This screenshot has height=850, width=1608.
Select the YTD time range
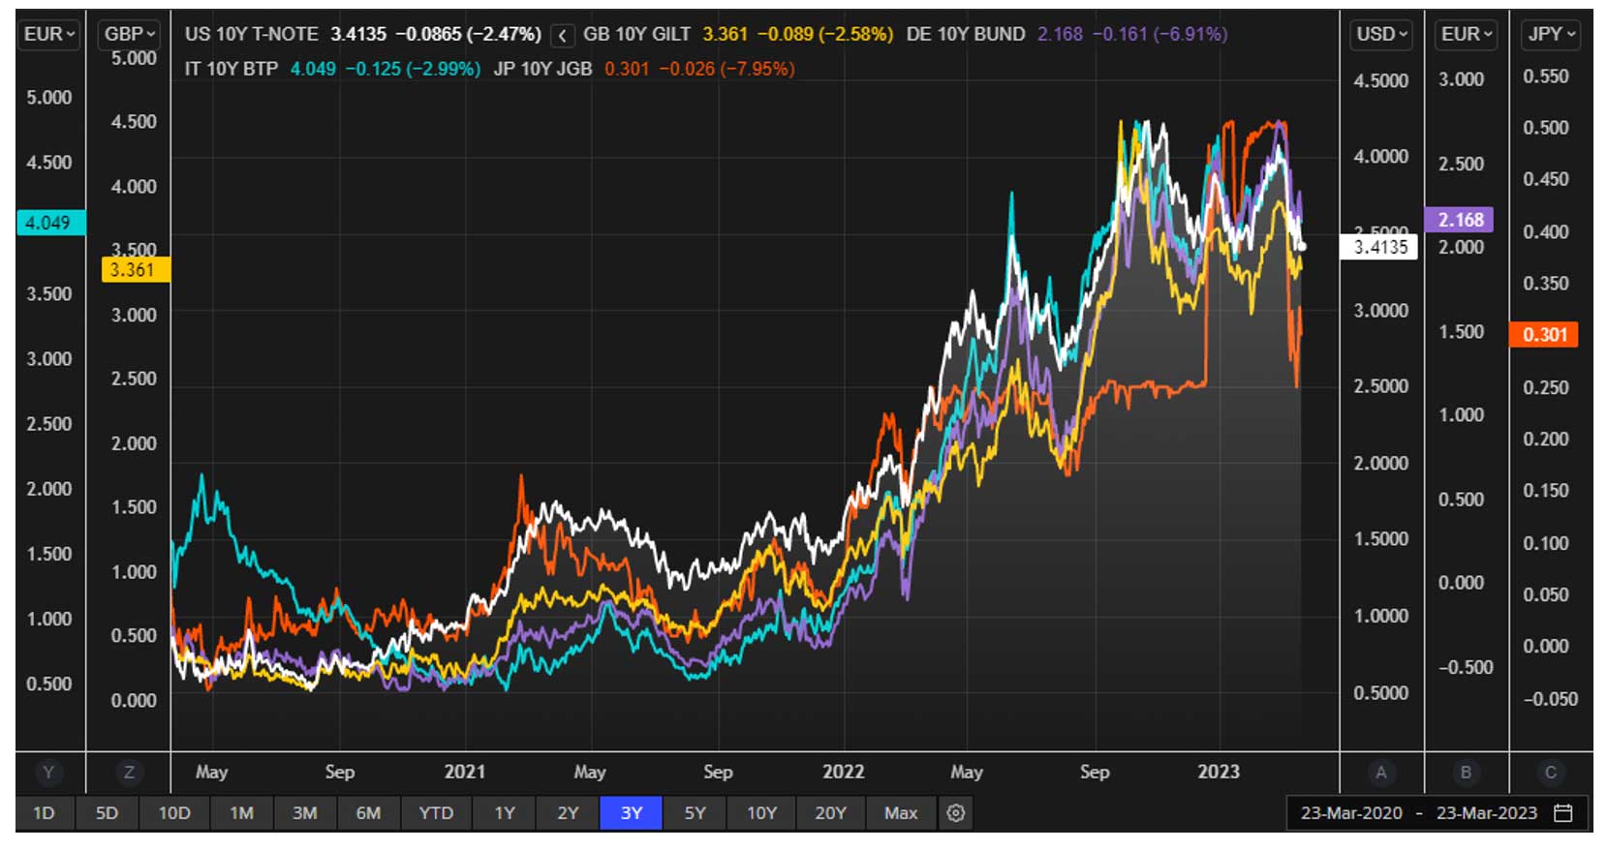click(x=436, y=813)
